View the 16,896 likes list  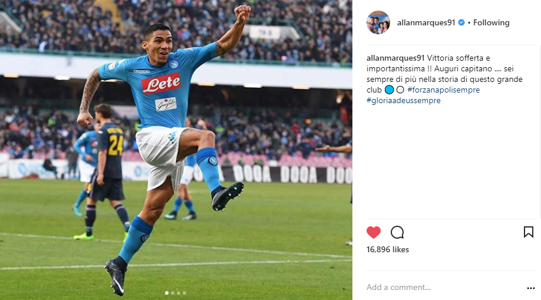[x=387, y=249]
